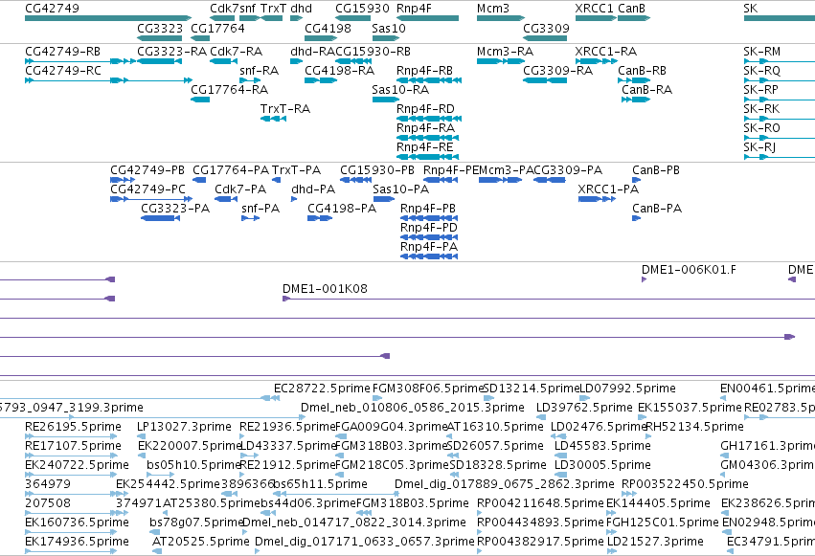815x556 pixels.
Task: Click protein snf-PA
Action: click(x=251, y=218)
